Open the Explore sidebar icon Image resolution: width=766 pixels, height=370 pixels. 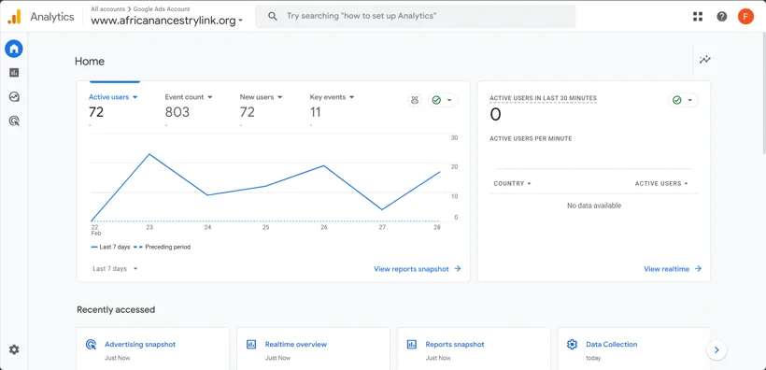click(x=14, y=97)
